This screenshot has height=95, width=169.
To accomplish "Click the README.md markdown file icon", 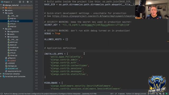I will point(6,69).
